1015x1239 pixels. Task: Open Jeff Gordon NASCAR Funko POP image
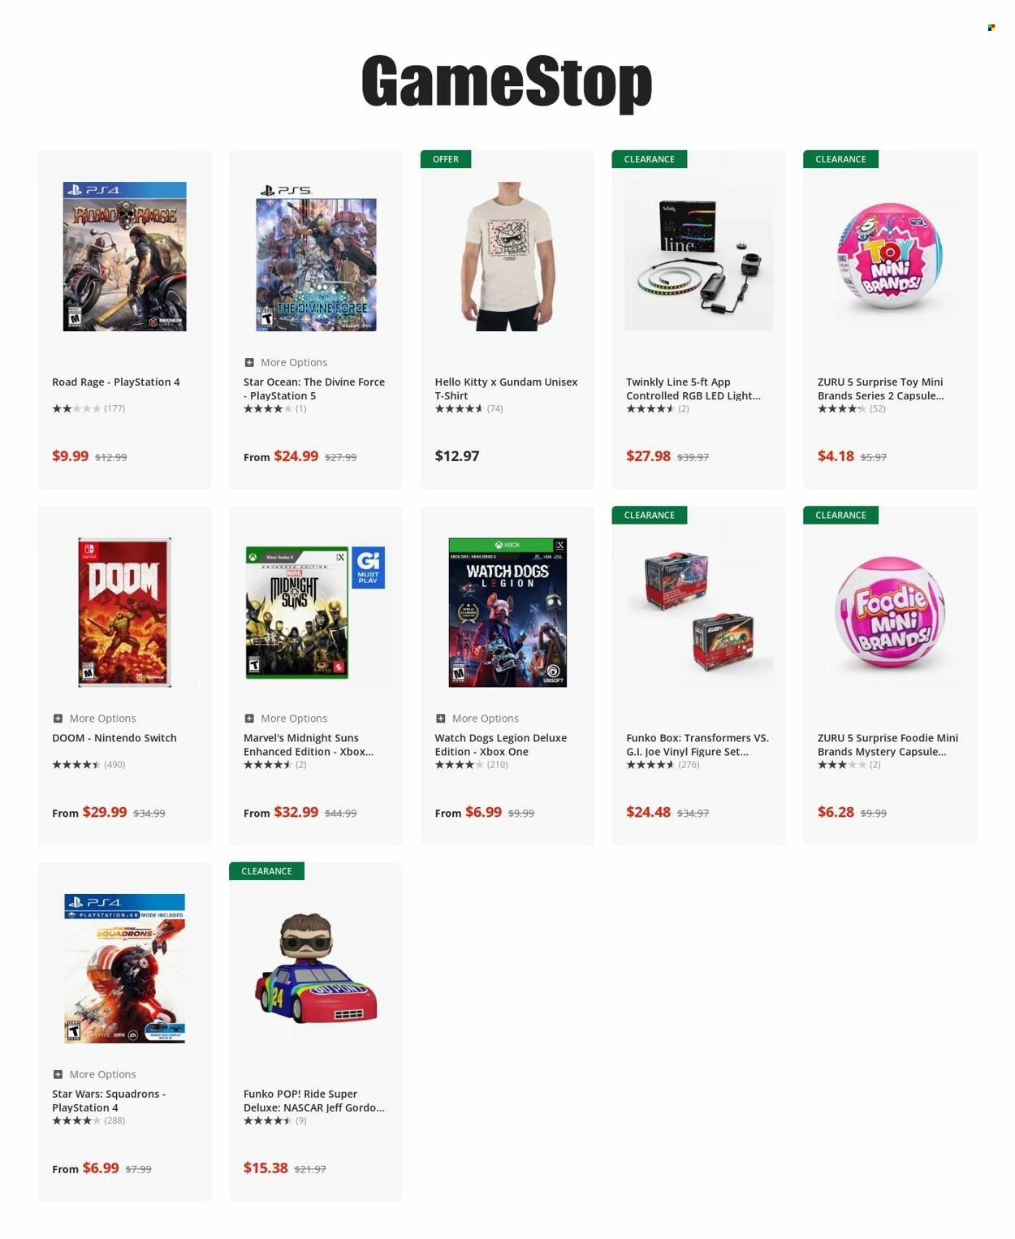coord(316,969)
